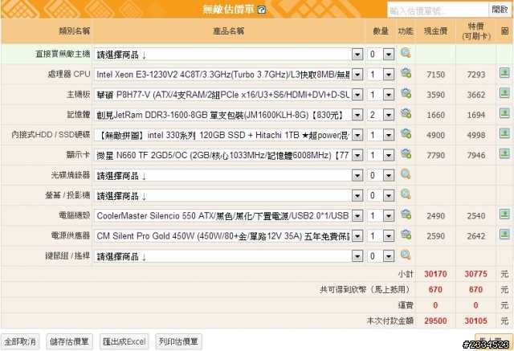Click the 全部取消 button
Screen dimensions: 514x351
(20, 342)
